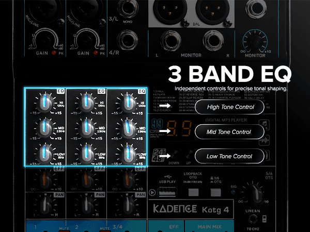Click the TO CH2 label
Screen dimensions: 310x232
click(x=253, y=229)
